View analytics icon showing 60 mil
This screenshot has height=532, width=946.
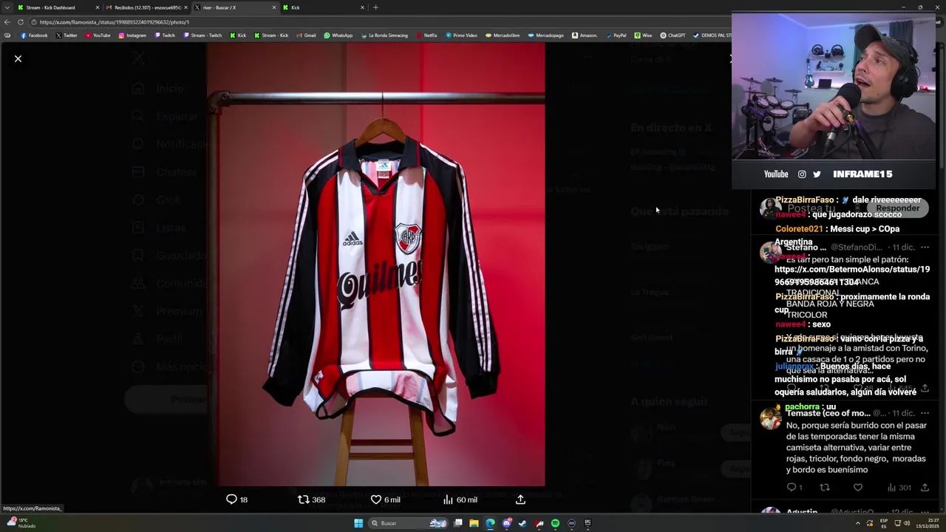tap(460, 499)
